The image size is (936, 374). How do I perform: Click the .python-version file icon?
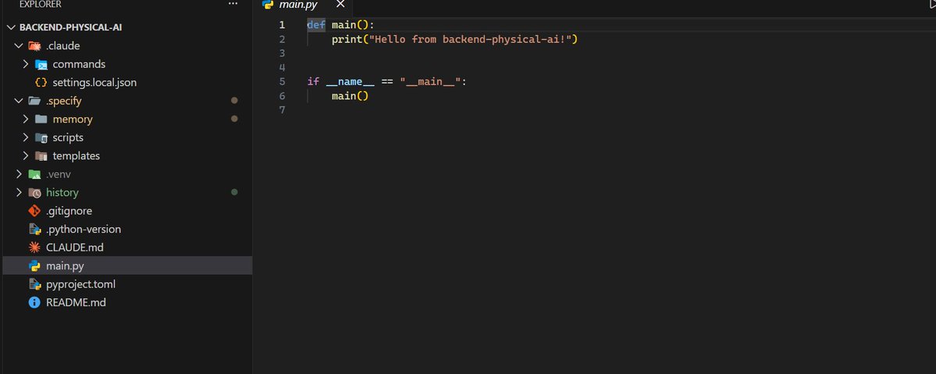34,230
